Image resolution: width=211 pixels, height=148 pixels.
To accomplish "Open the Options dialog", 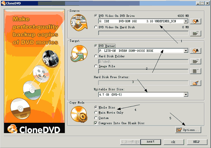I will pyautogui.click(x=188, y=130).
